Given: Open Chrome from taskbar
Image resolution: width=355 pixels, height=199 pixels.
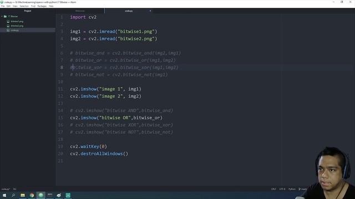Looking at the screenshot, I should pyautogui.click(x=32, y=195).
